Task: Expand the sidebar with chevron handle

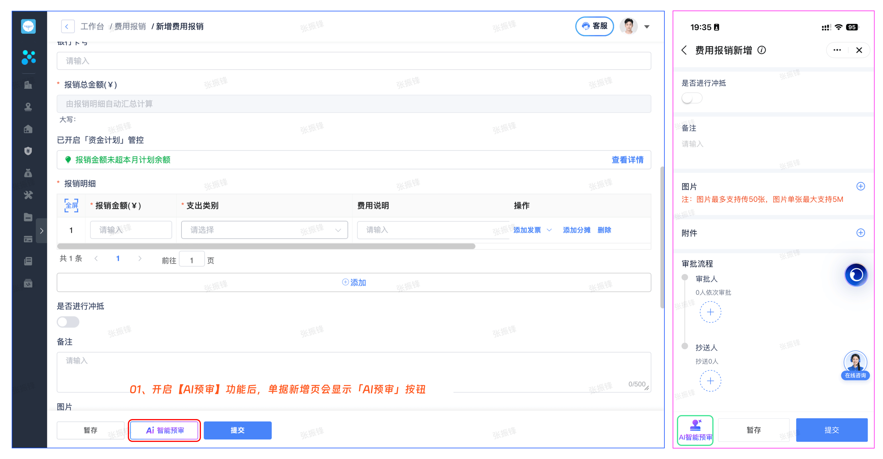Action: [x=41, y=231]
